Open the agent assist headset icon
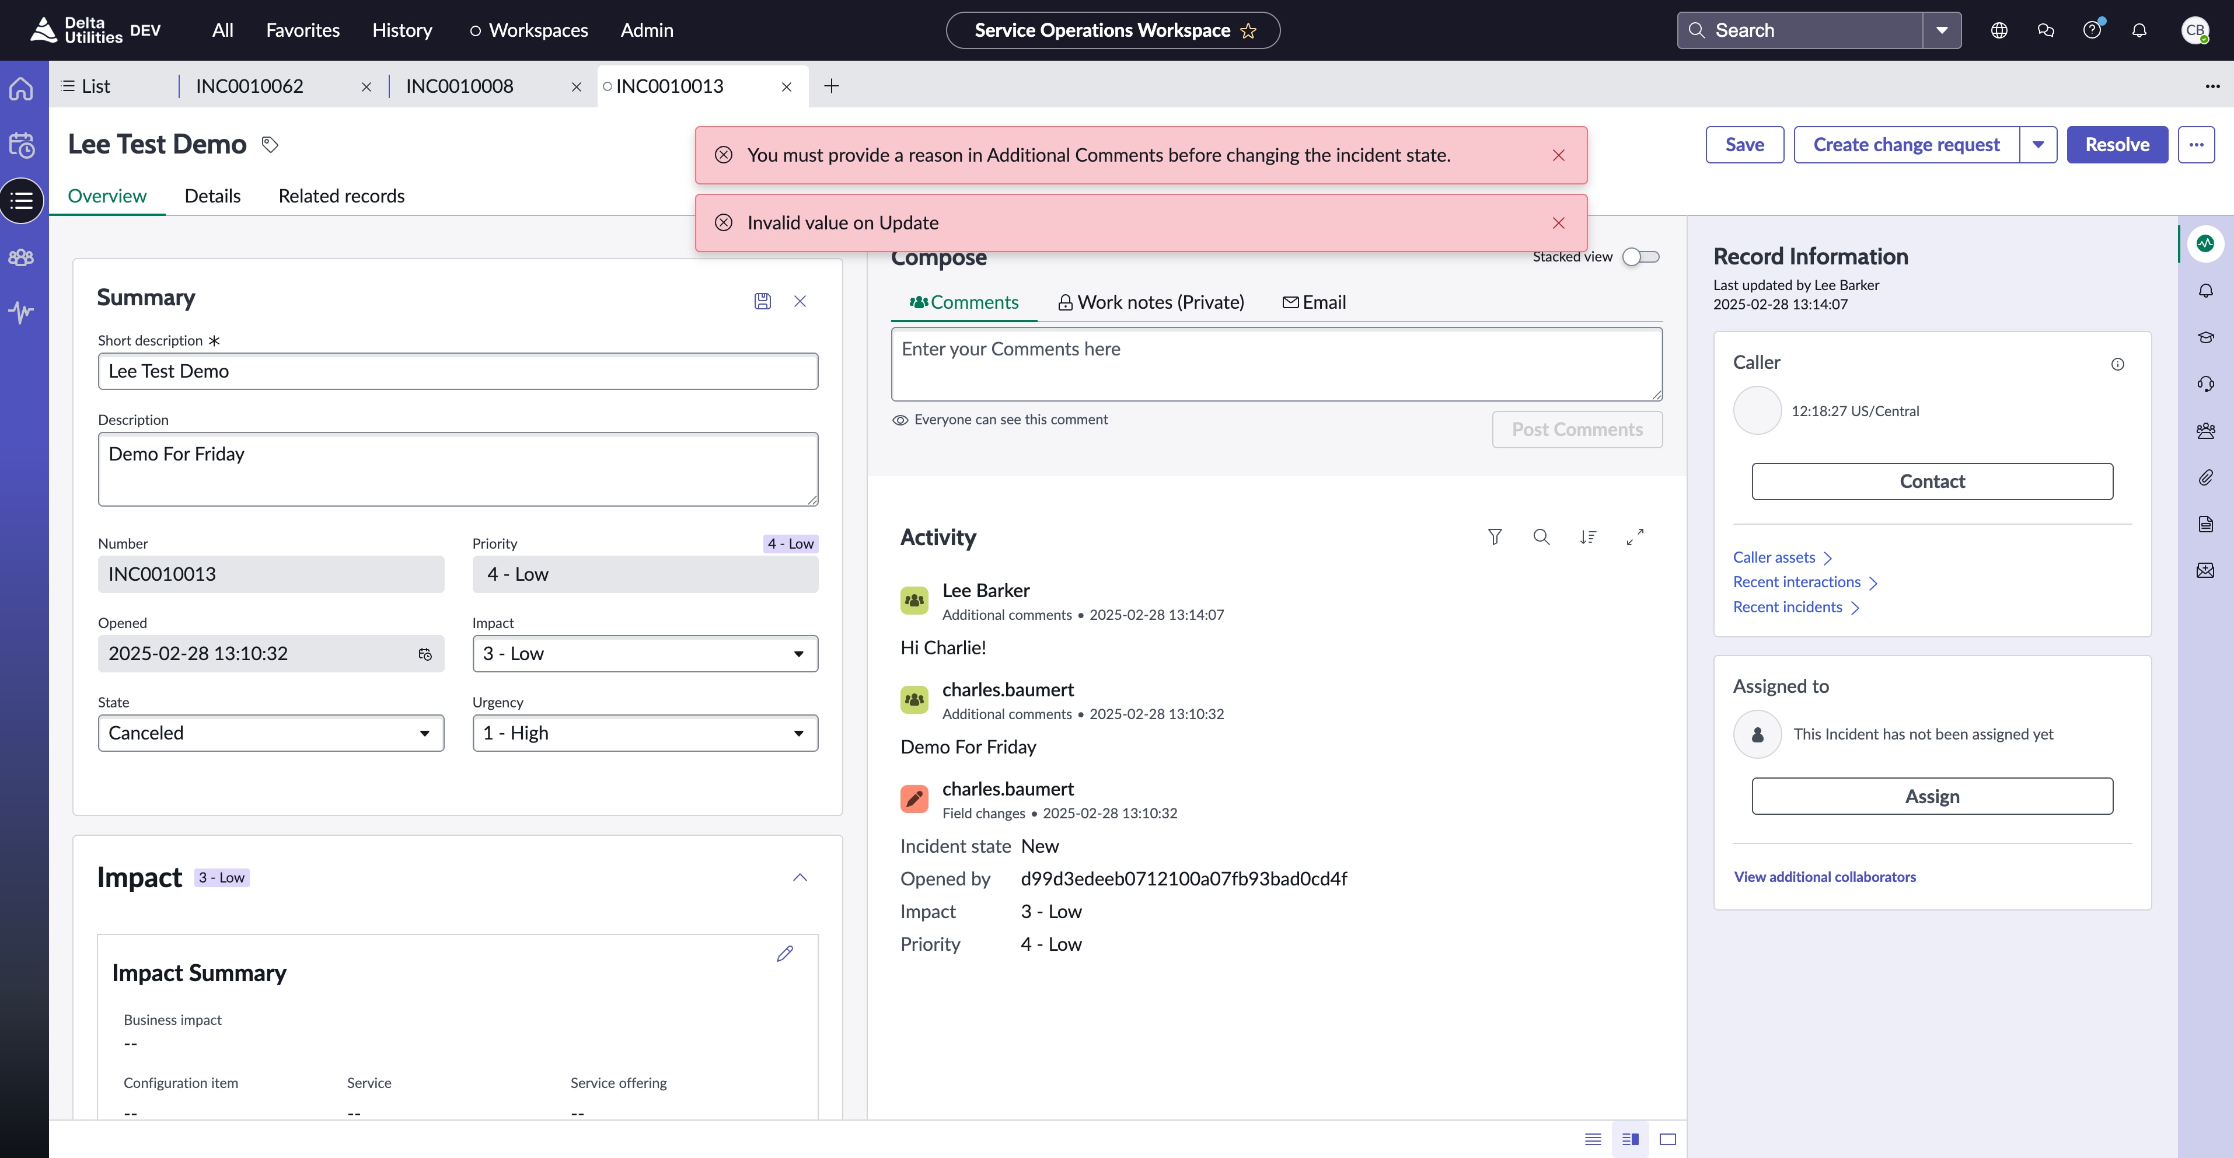 coord(2206,384)
